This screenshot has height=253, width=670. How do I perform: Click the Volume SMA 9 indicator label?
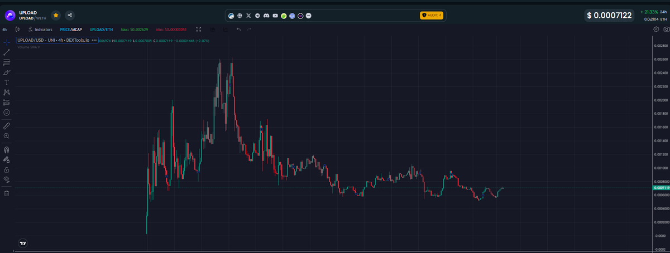(x=28, y=47)
